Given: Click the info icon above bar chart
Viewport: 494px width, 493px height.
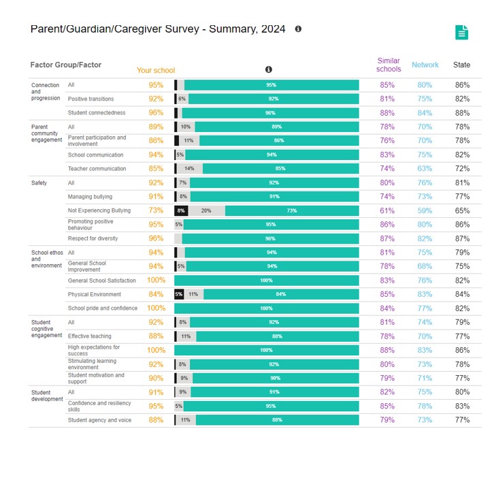Looking at the screenshot, I should [x=268, y=69].
